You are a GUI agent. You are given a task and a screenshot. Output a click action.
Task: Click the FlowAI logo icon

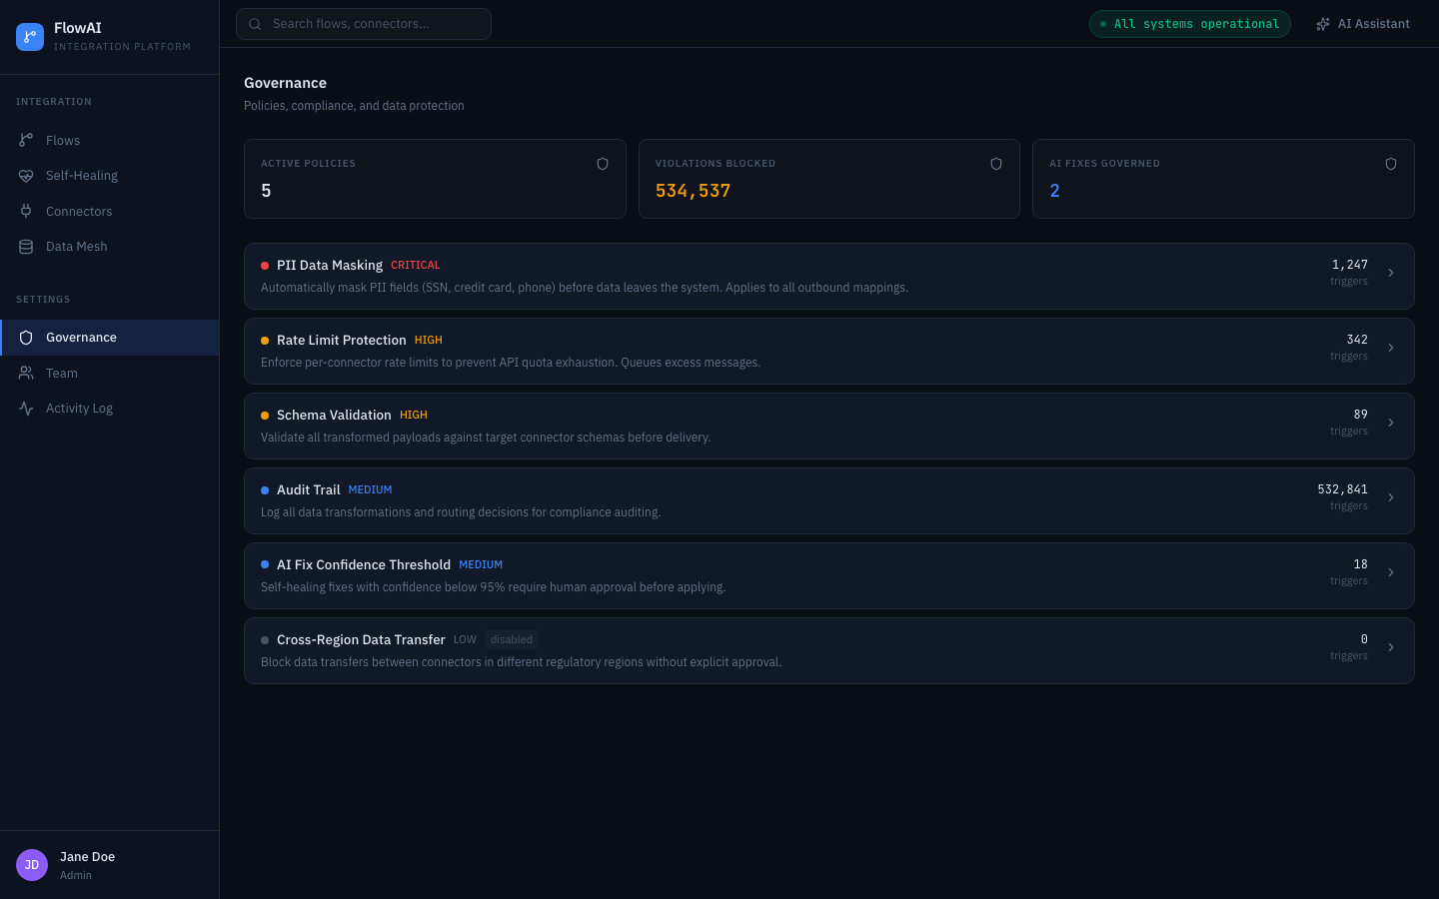tap(29, 36)
